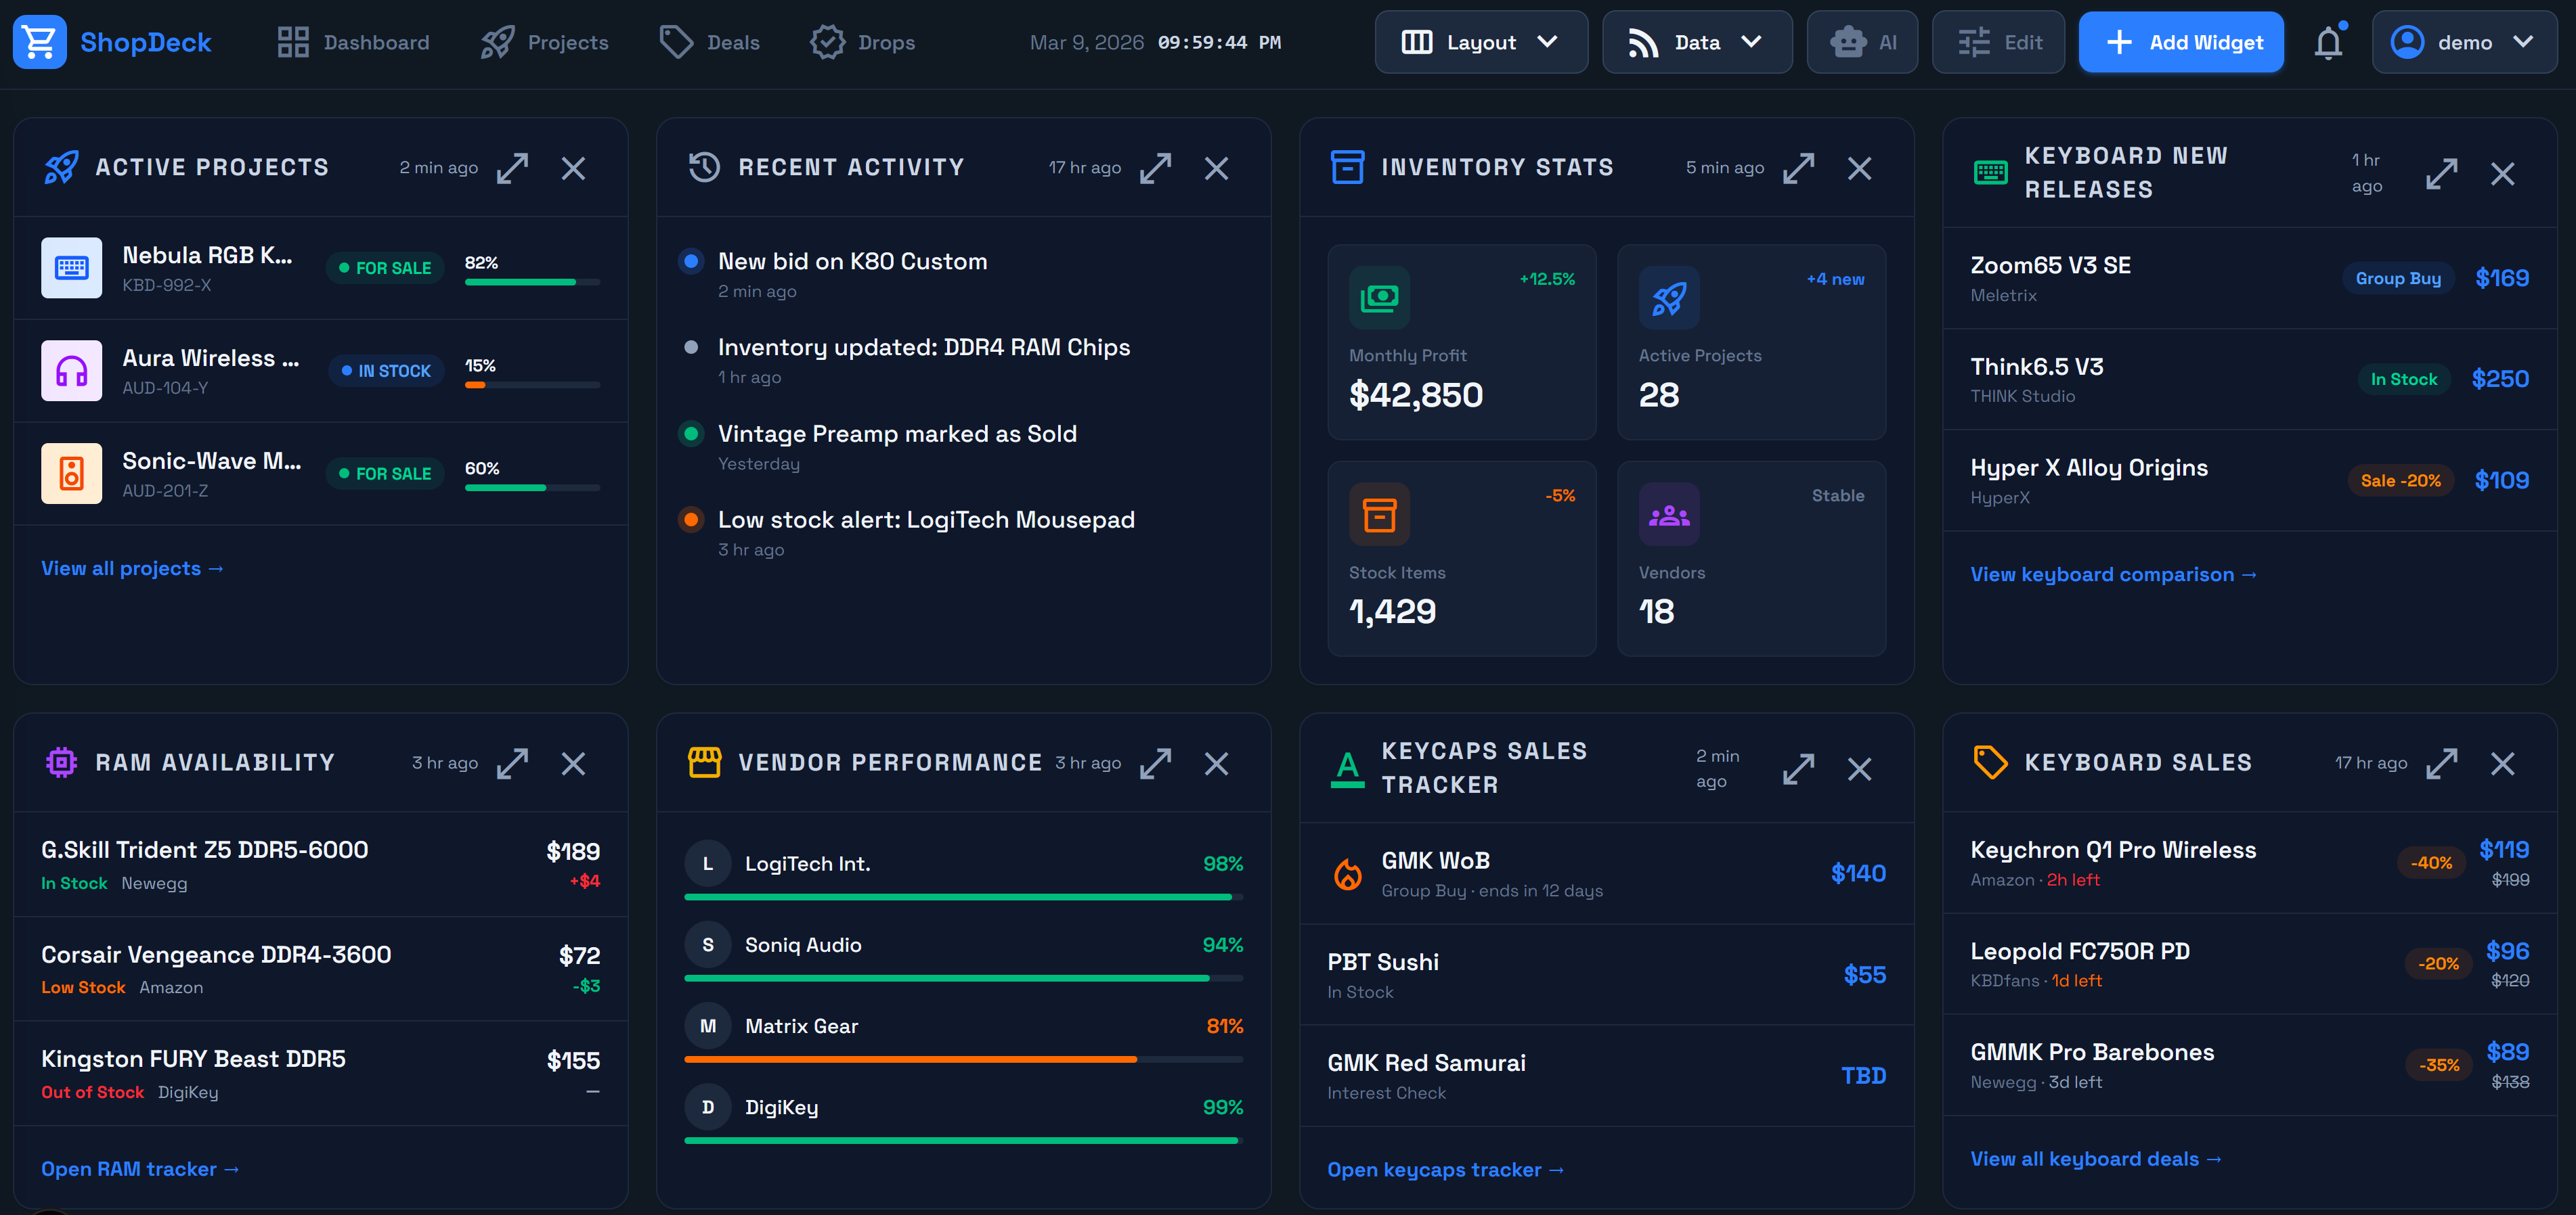Expand the demo user account menu
The width and height of the screenshot is (2576, 1215).
2464,42
